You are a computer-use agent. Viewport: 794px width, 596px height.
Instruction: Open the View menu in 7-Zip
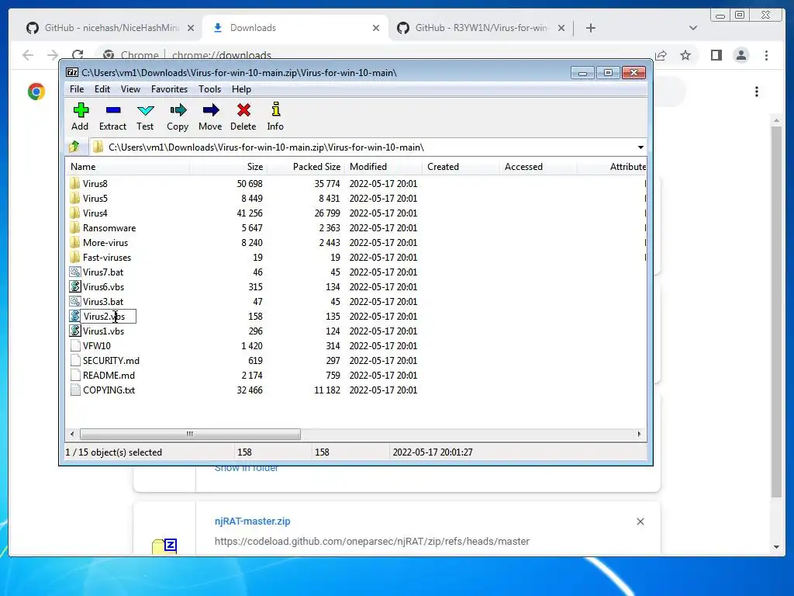130,89
